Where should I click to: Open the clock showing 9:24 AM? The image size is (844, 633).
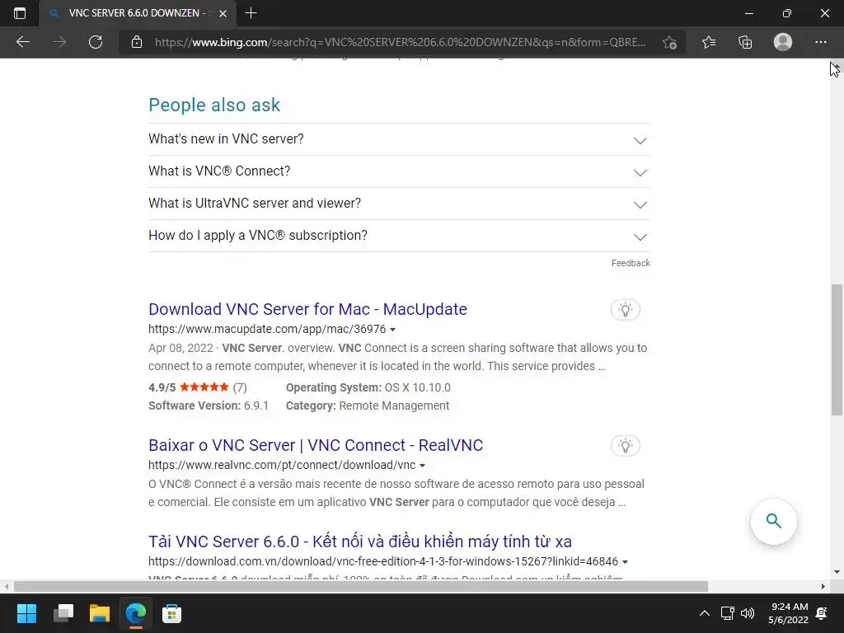(x=789, y=613)
